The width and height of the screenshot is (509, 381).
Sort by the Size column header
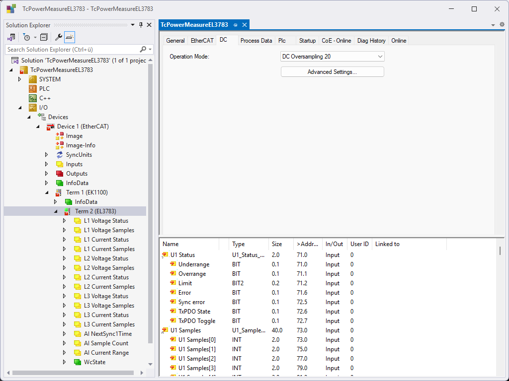pos(281,244)
